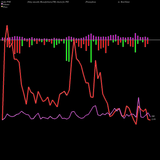Click the MunafaSutra charts for PEI heading

point(48,2)
